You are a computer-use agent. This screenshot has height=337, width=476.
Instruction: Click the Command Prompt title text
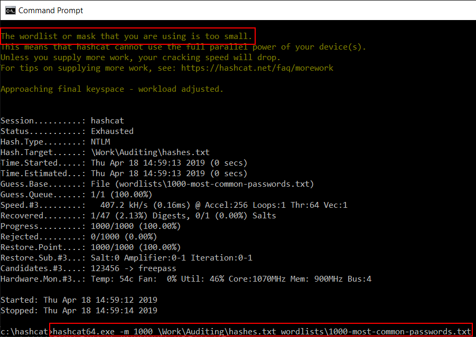(x=51, y=11)
